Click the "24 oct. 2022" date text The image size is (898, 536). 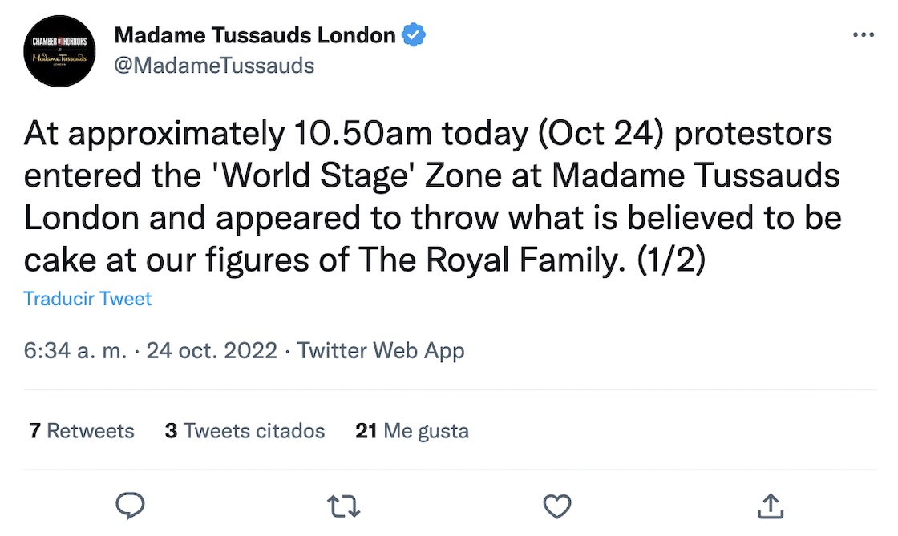212,350
